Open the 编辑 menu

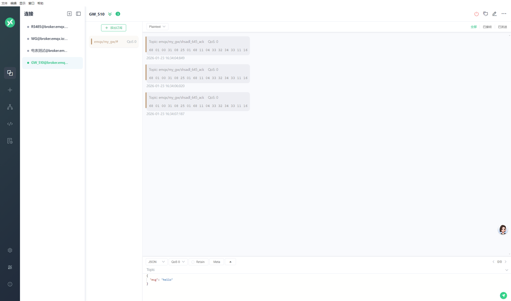tap(14, 3)
